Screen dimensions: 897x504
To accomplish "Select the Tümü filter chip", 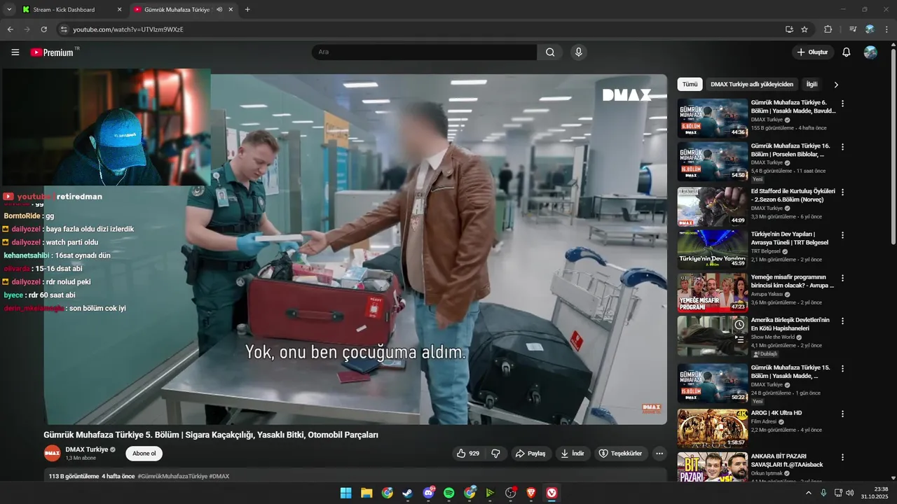I will (690, 84).
